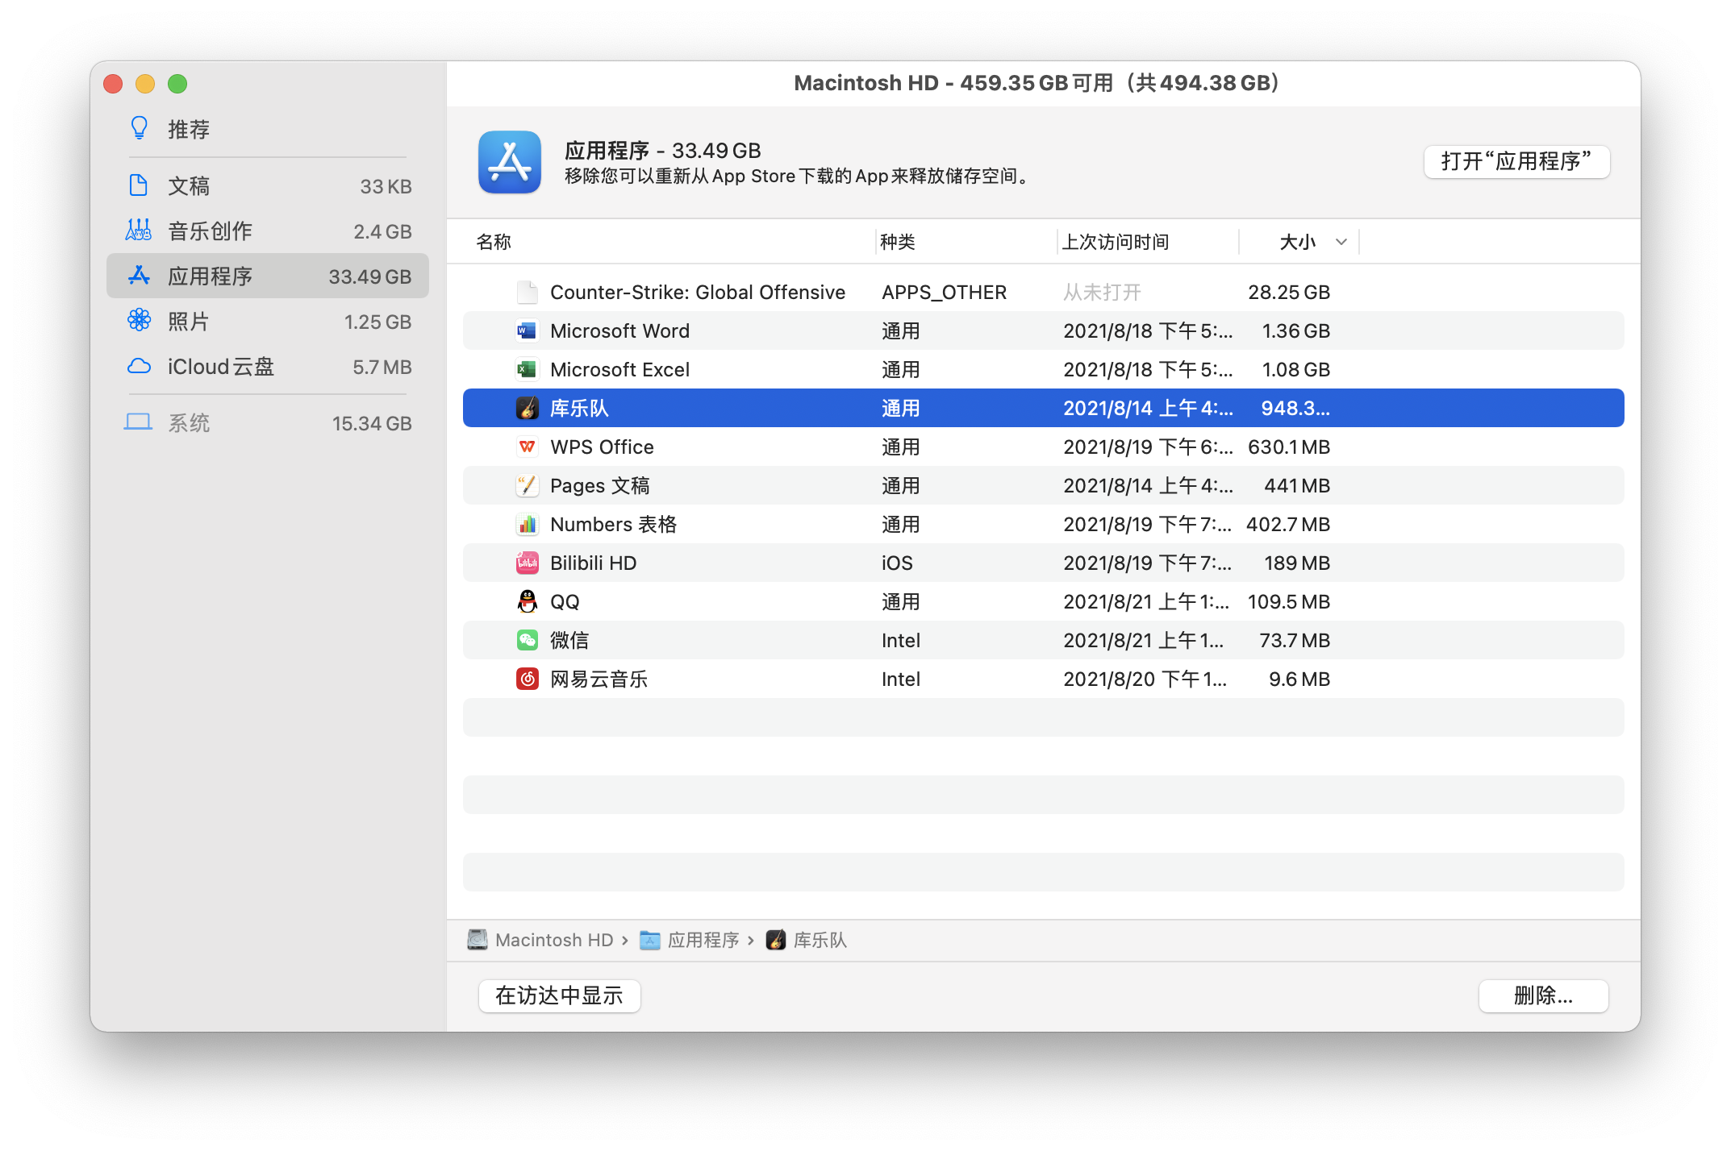The image size is (1731, 1151).
Task: Click 在访达中显示 button
Action: 559,995
